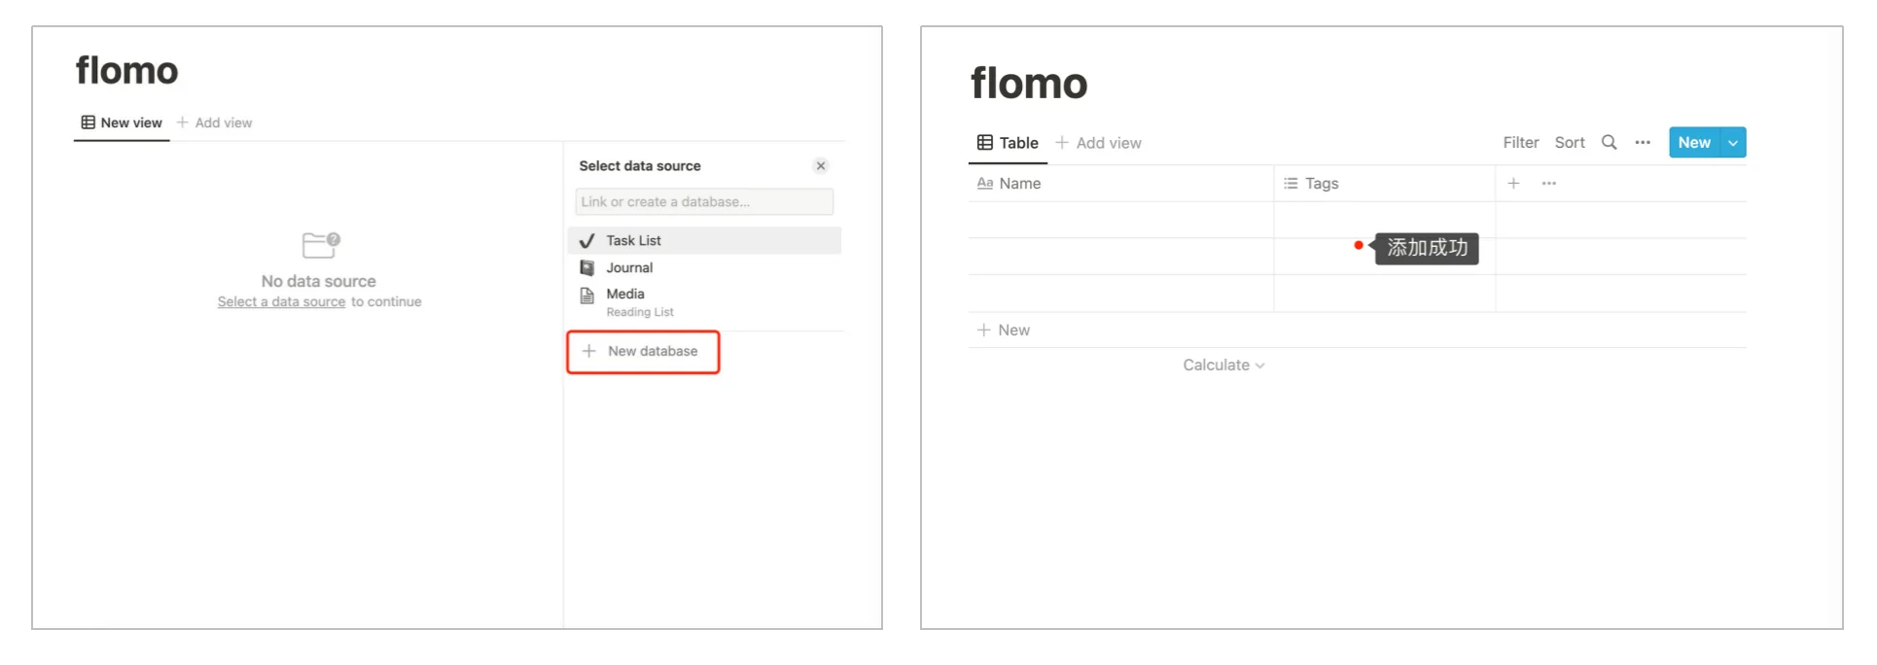The height and width of the screenshot is (665, 1877).
Task: Click the Tags column header
Action: tap(1321, 183)
